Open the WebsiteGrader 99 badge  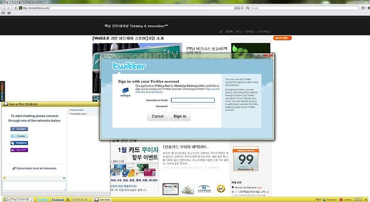click(246, 159)
